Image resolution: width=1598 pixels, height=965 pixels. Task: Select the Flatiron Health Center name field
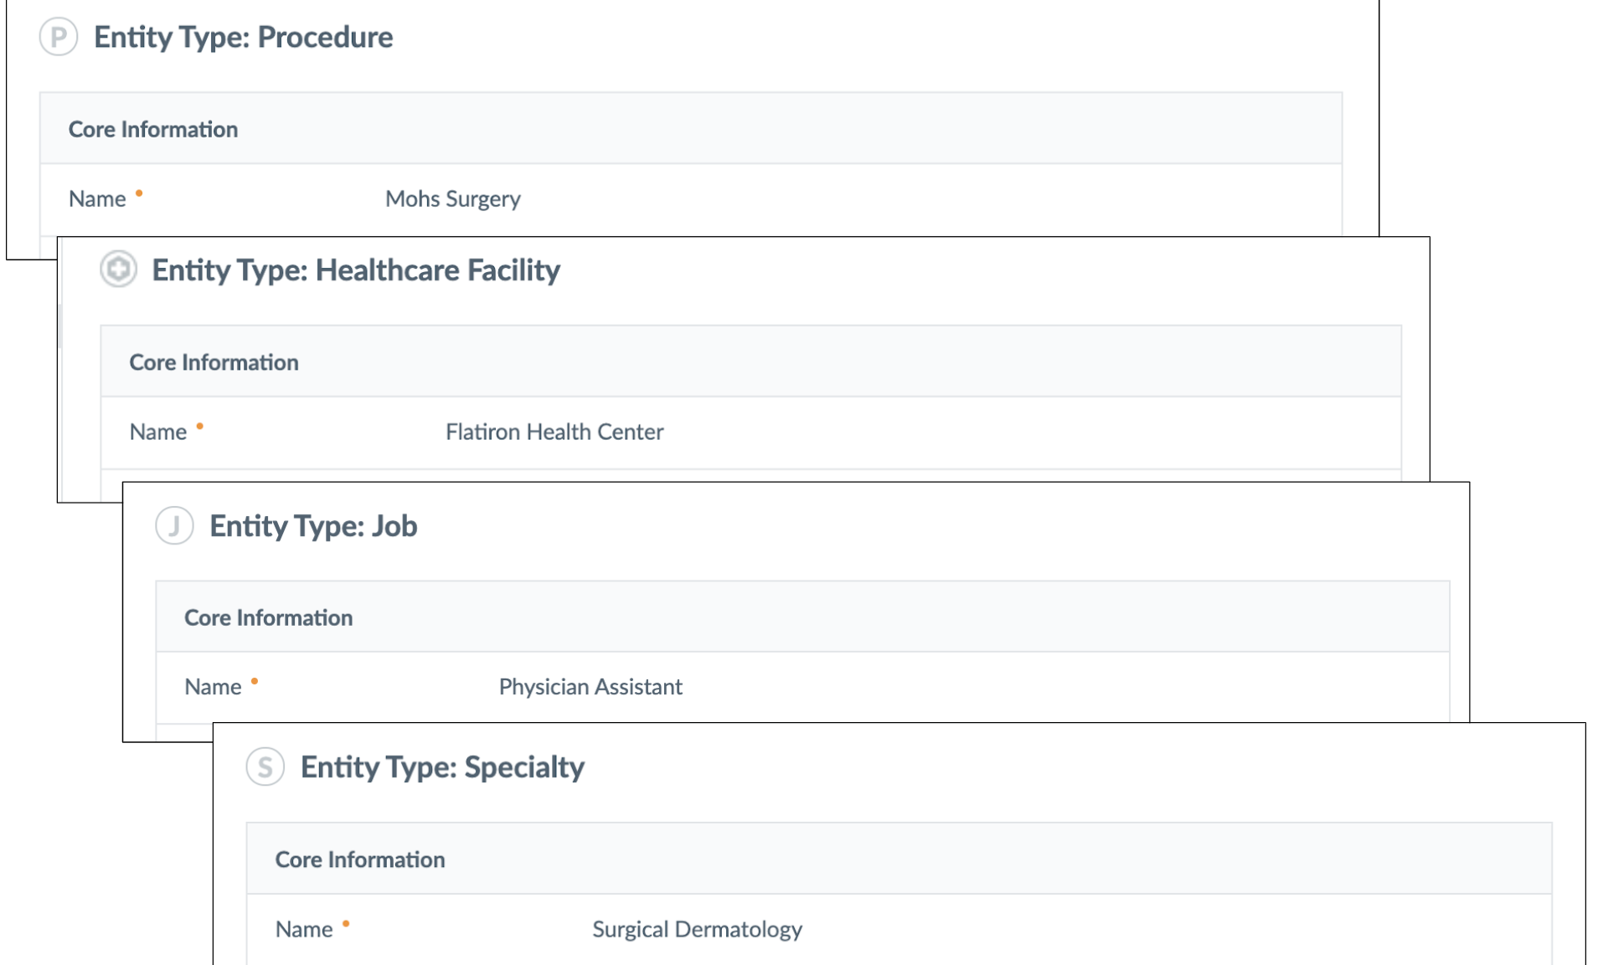pos(554,431)
